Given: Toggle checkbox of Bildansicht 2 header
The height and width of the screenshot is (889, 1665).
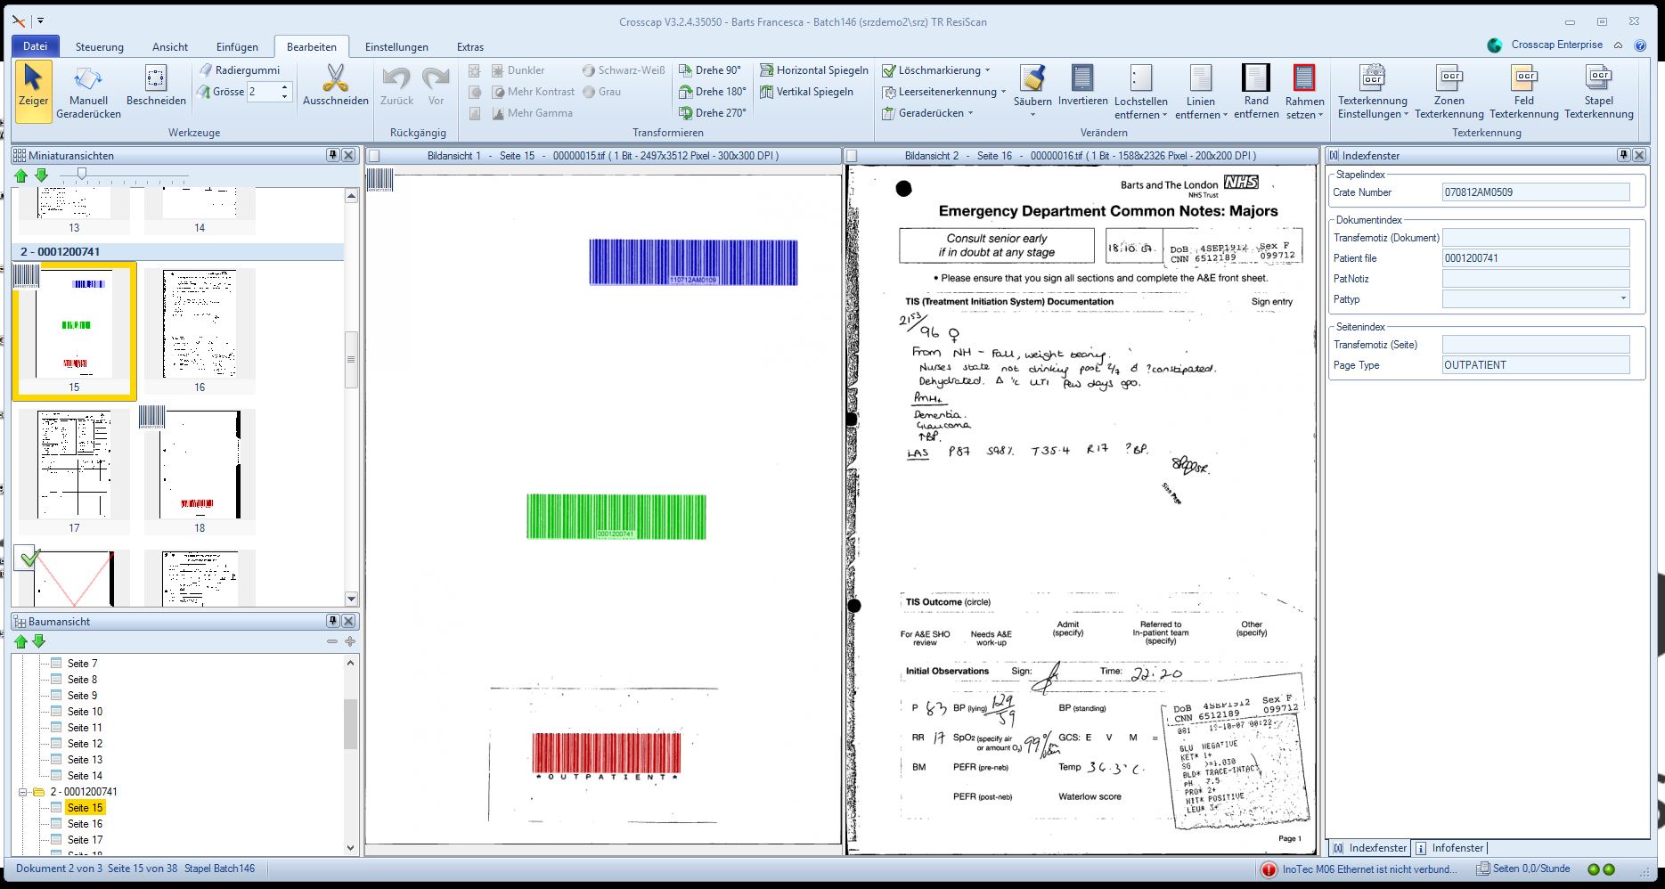Looking at the screenshot, I should (x=852, y=156).
